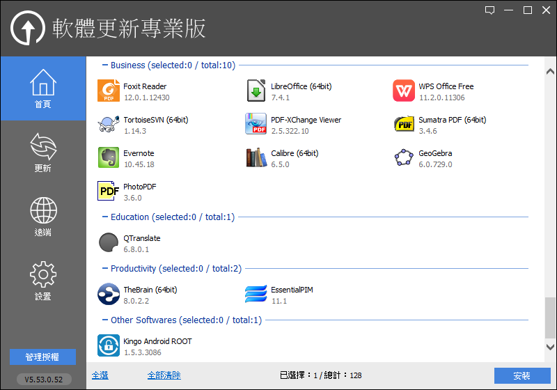
Task: Click the PDF-XChange Viewer icon
Action: pyautogui.click(x=256, y=123)
